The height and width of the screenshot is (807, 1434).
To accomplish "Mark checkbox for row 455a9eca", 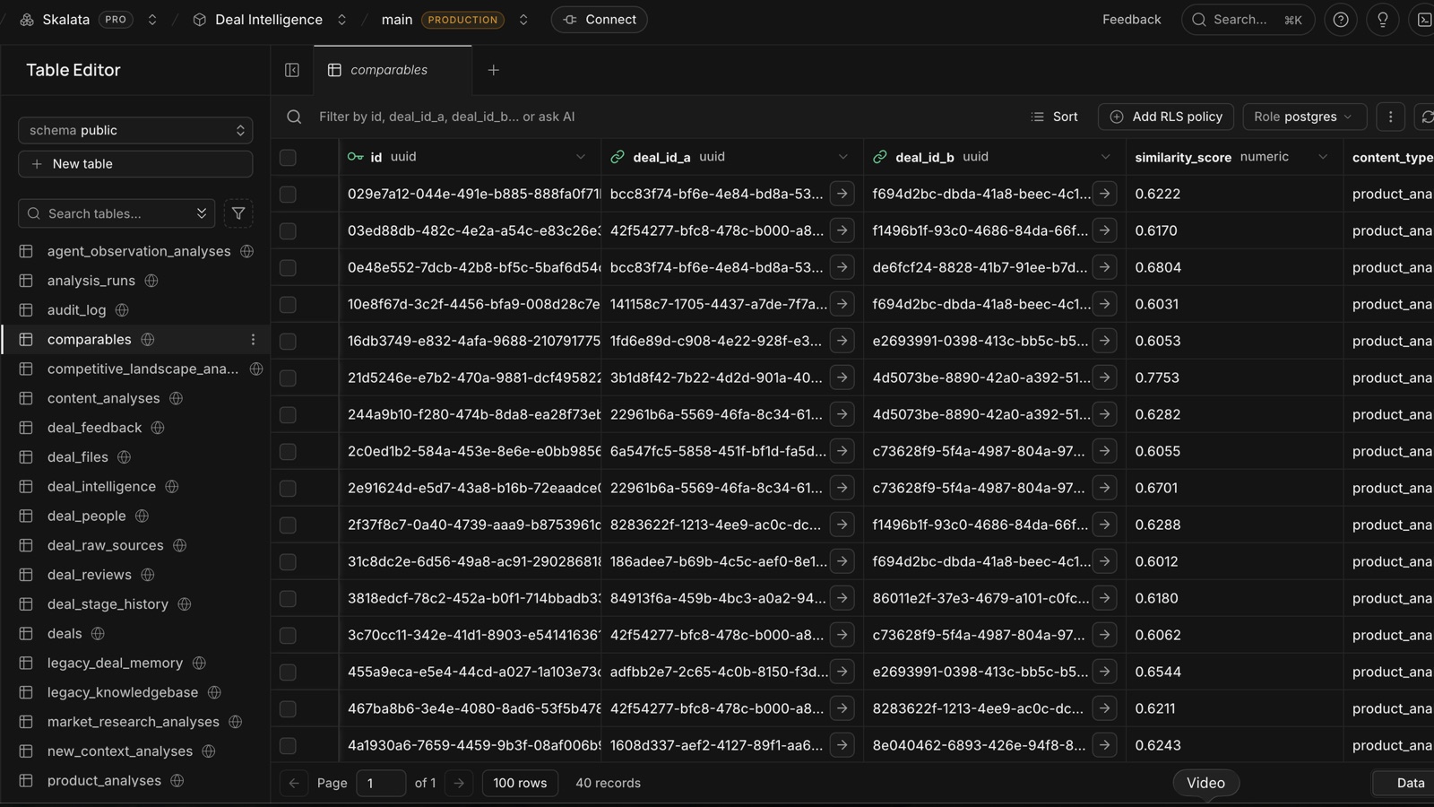I will click(x=288, y=672).
